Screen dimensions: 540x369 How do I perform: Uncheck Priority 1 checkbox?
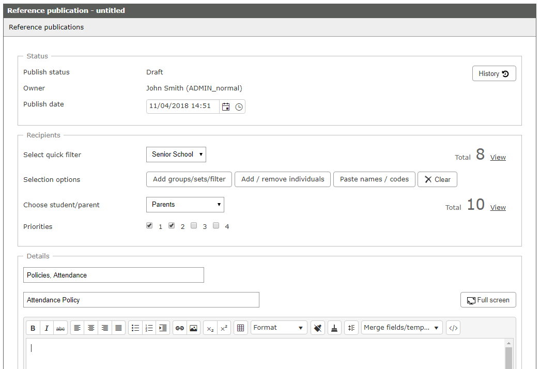(x=149, y=225)
